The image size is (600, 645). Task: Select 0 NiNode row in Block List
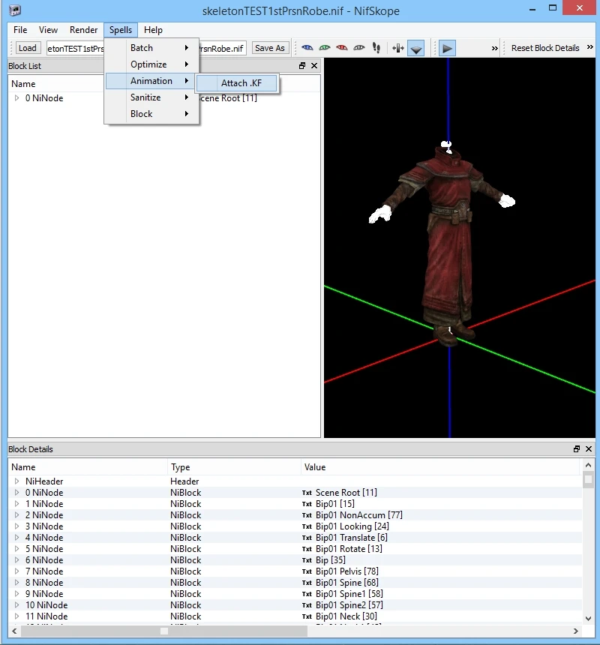click(164, 98)
